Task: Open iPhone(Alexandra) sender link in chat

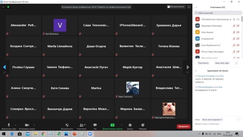Action: [x=206, y=87]
